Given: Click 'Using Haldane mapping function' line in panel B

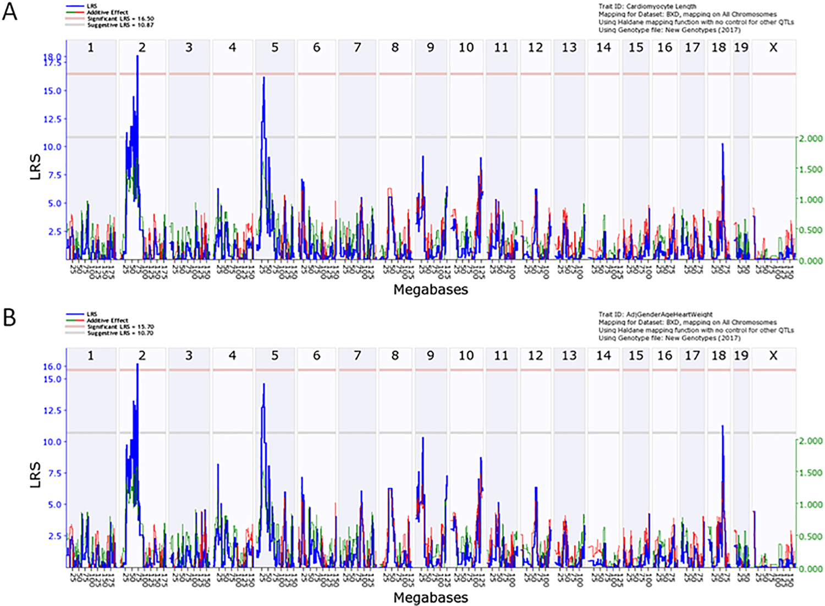Looking at the screenshot, I should [696, 330].
